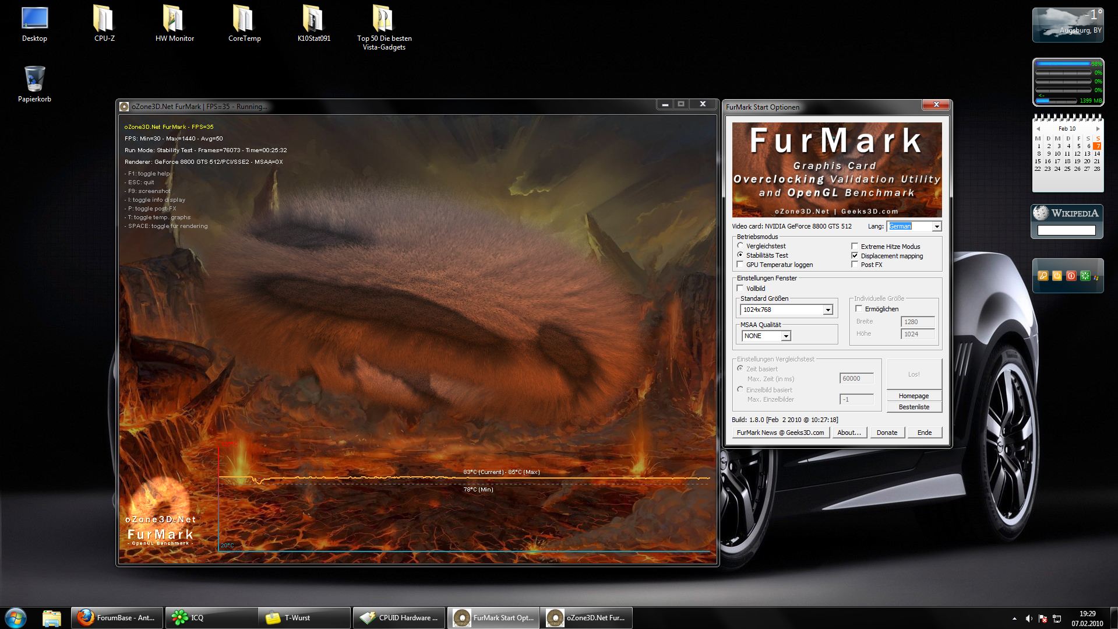
Task: Click the Ende button
Action: [925, 433]
